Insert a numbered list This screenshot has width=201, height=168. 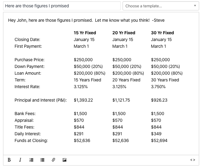[x=31, y=160]
